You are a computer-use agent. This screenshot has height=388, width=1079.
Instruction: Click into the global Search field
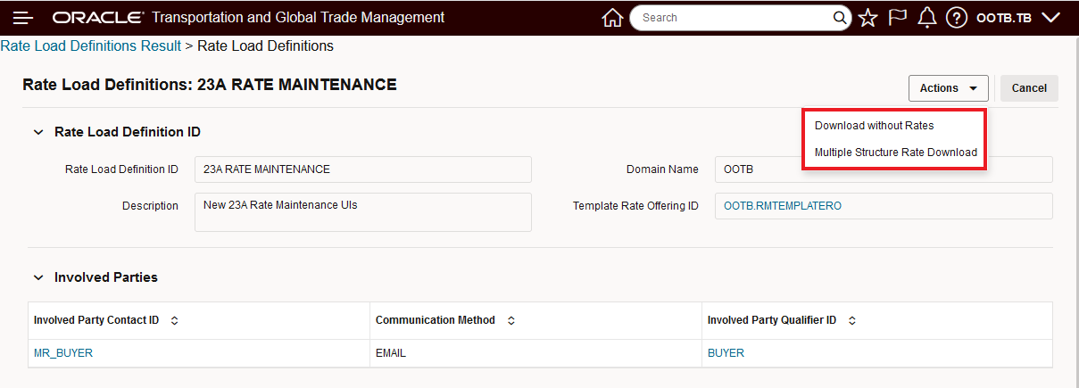[732, 18]
